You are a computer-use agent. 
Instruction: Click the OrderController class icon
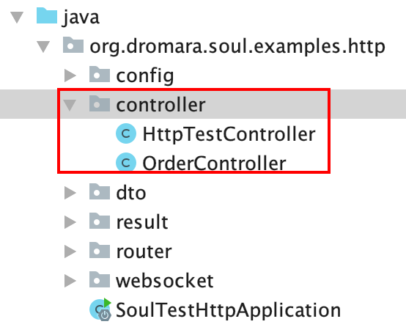coord(126,163)
